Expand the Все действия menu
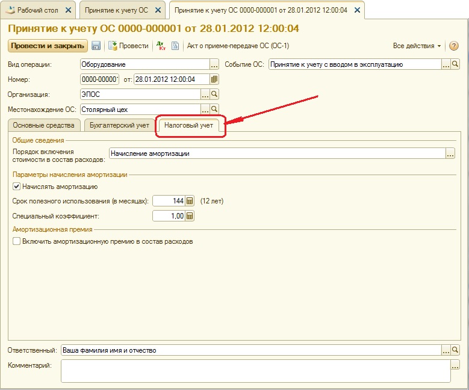The image size is (469, 390). pyautogui.click(x=417, y=46)
